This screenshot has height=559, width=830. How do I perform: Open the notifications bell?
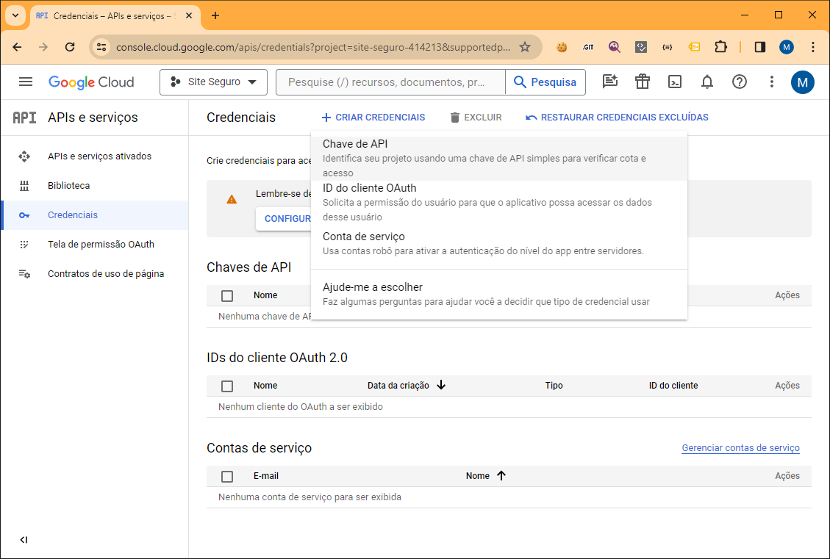pyautogui.click(x=707, y=82)
